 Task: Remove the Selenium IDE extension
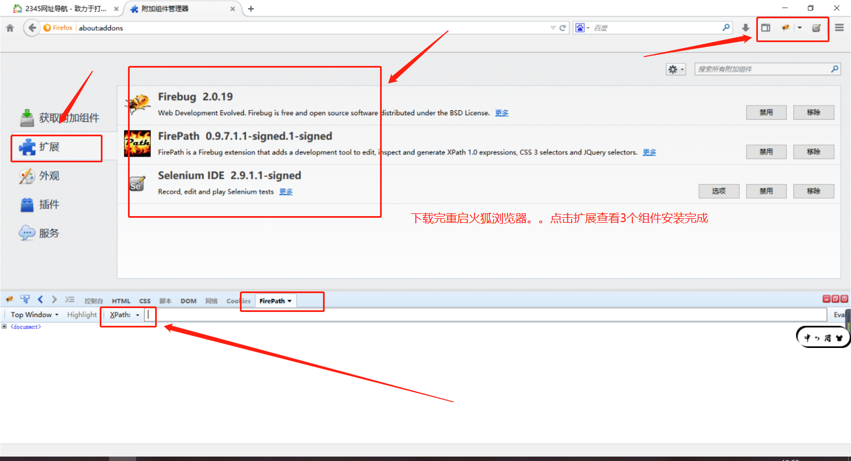click(x=813, y=191)
